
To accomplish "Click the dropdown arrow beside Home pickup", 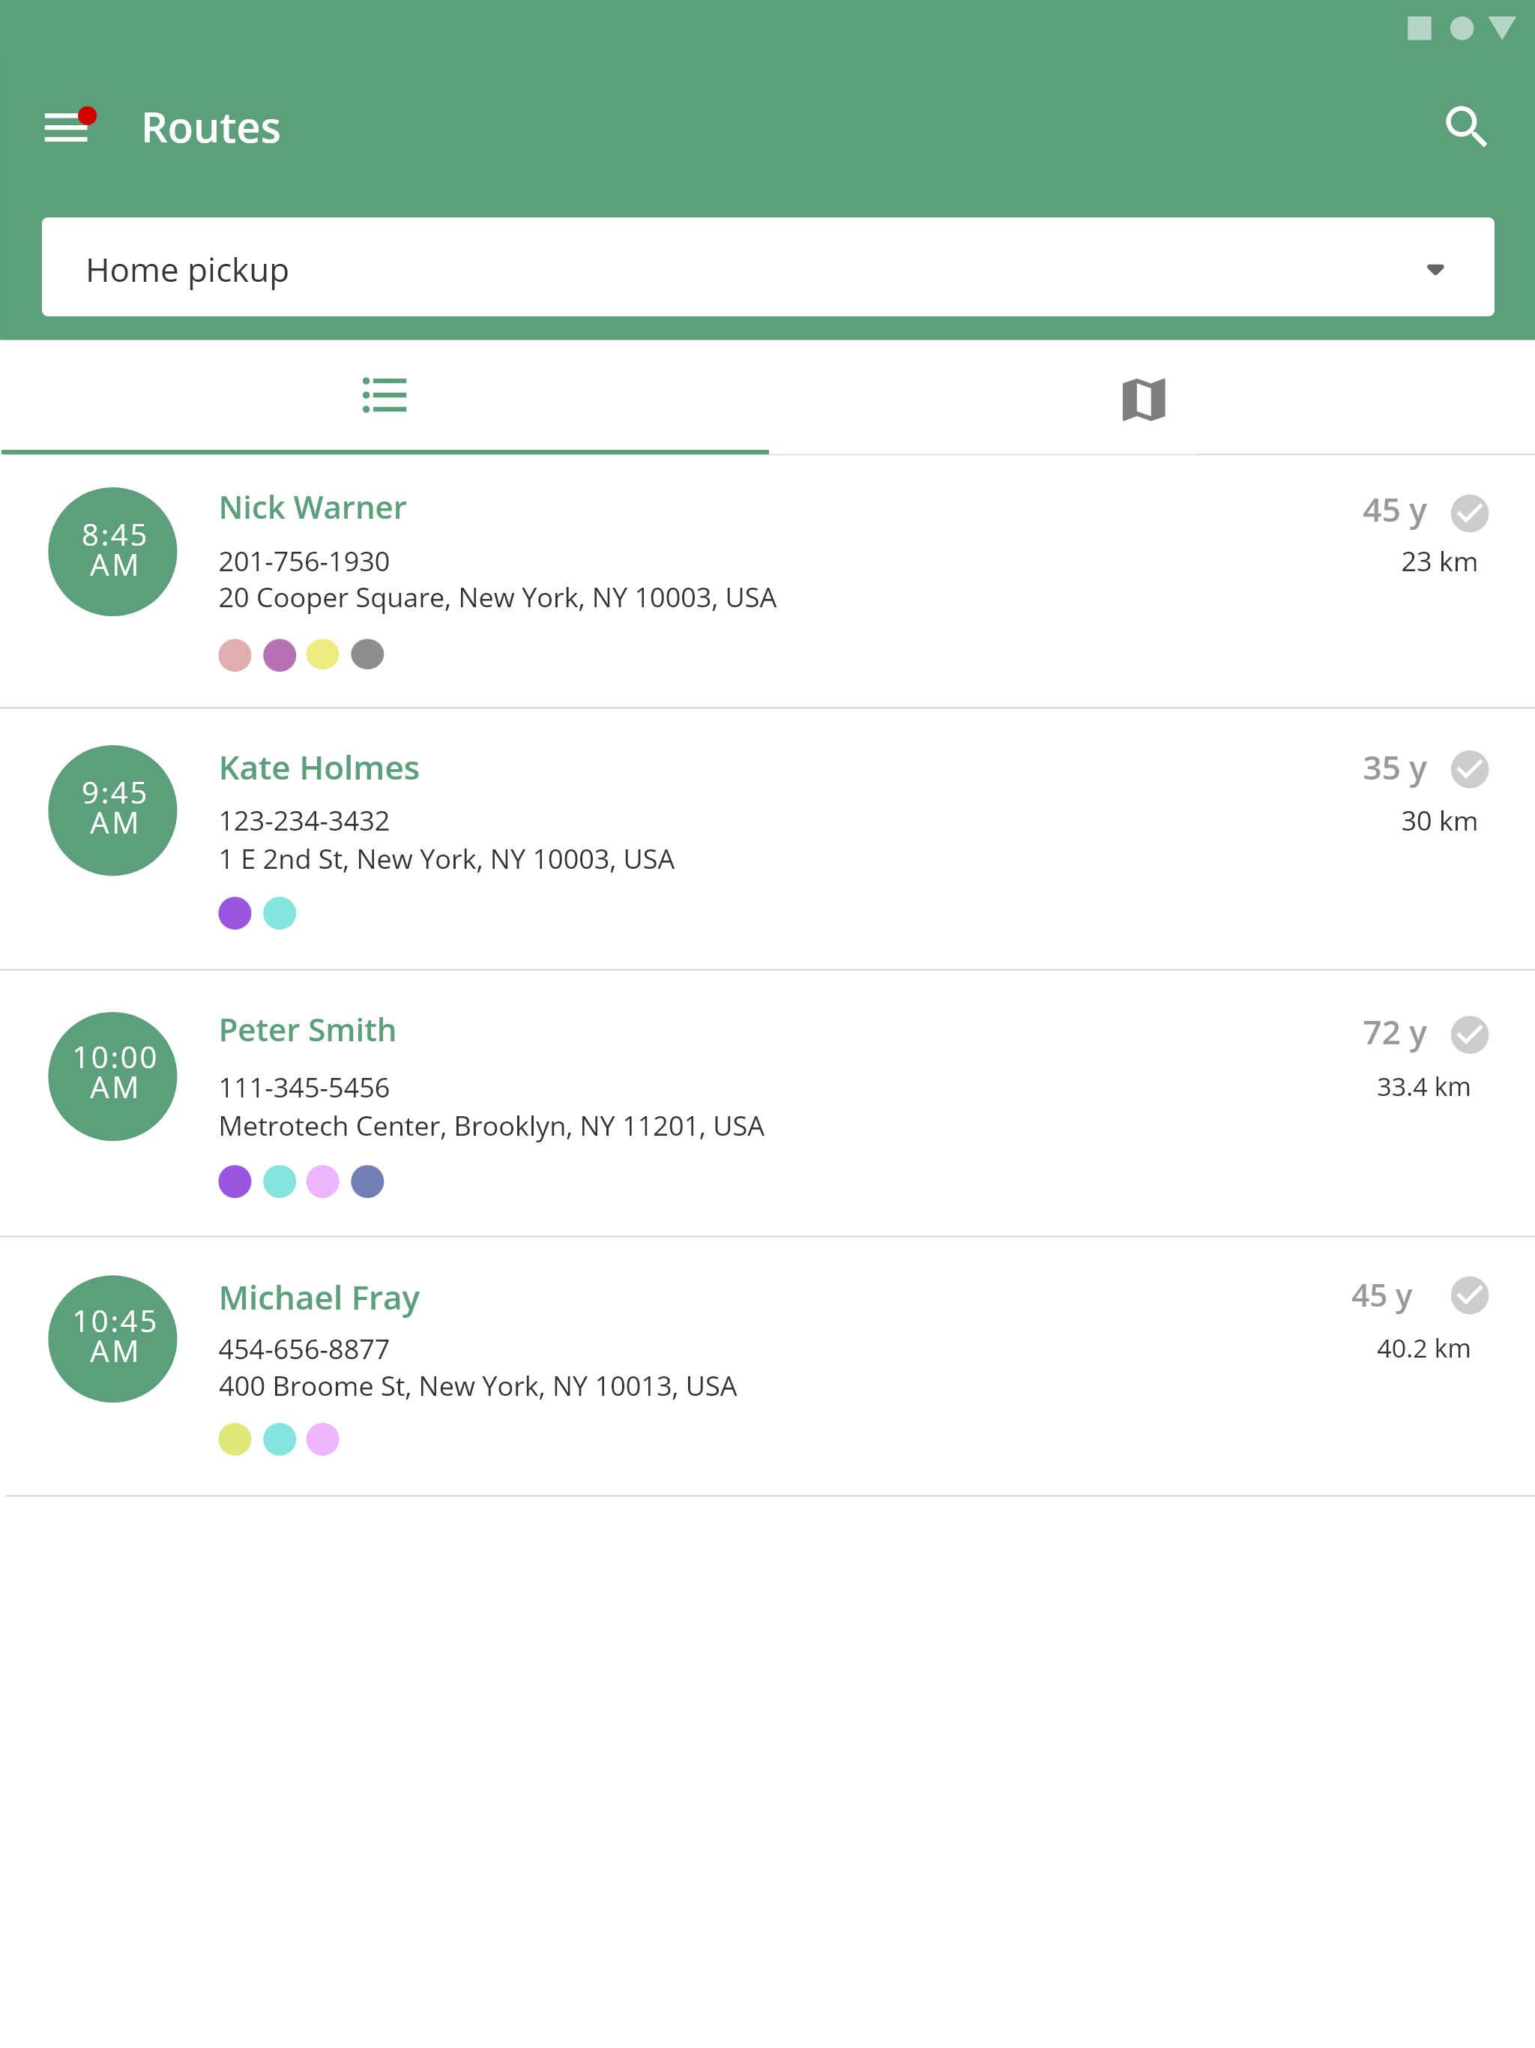I will pos(1435,269).
